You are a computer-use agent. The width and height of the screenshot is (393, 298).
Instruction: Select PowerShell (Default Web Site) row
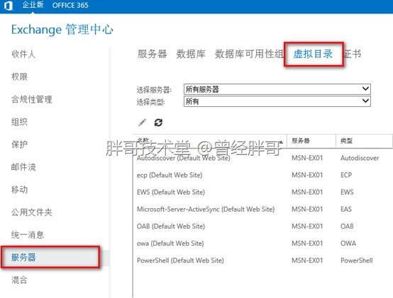(x=262, y=260)
